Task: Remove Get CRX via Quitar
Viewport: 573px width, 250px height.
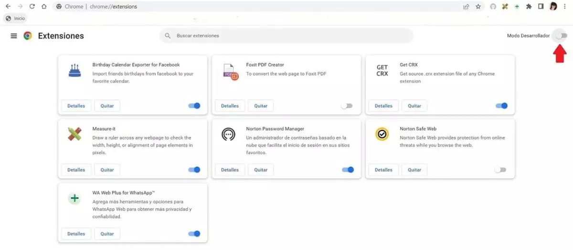Action: click(x=414, y=106)
